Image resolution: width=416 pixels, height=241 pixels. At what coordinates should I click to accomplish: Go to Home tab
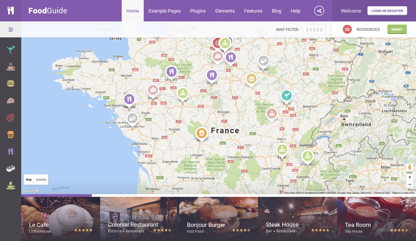point(133,11)
